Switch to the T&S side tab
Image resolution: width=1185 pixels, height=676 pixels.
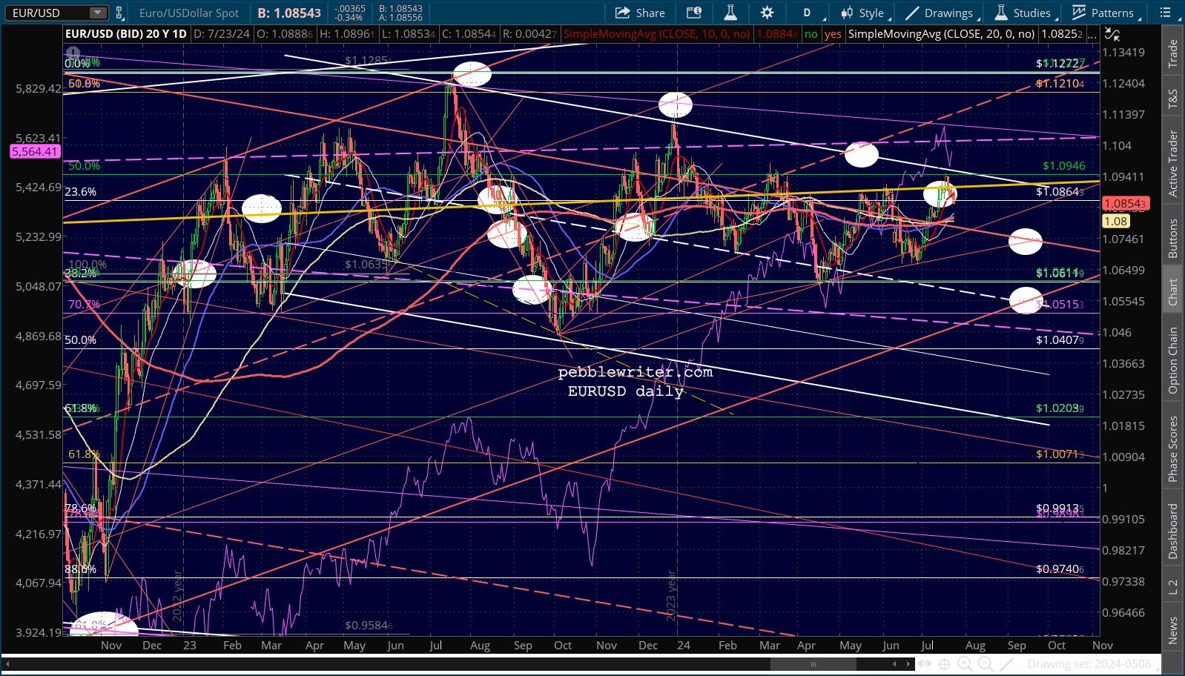click(1172, 99)
